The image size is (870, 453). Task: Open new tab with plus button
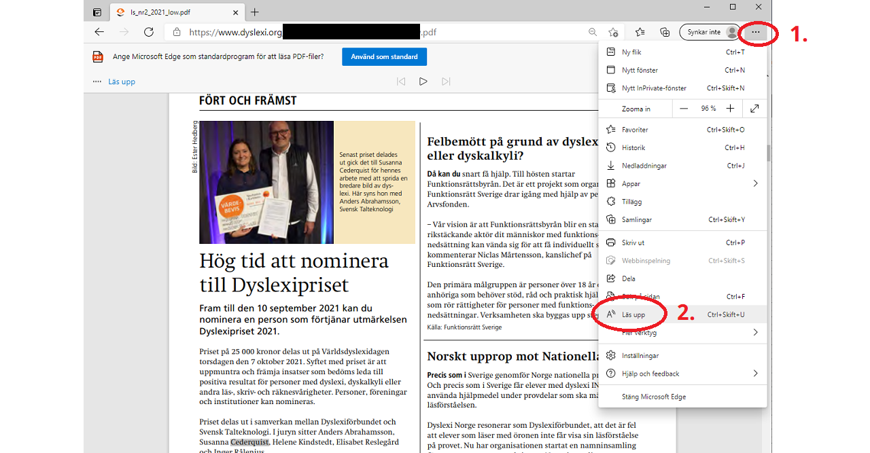click(255, 12)
